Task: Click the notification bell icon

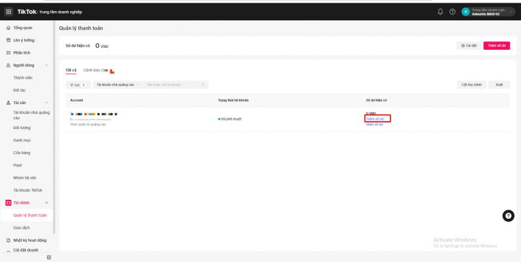Action: [x=440, y=12]
